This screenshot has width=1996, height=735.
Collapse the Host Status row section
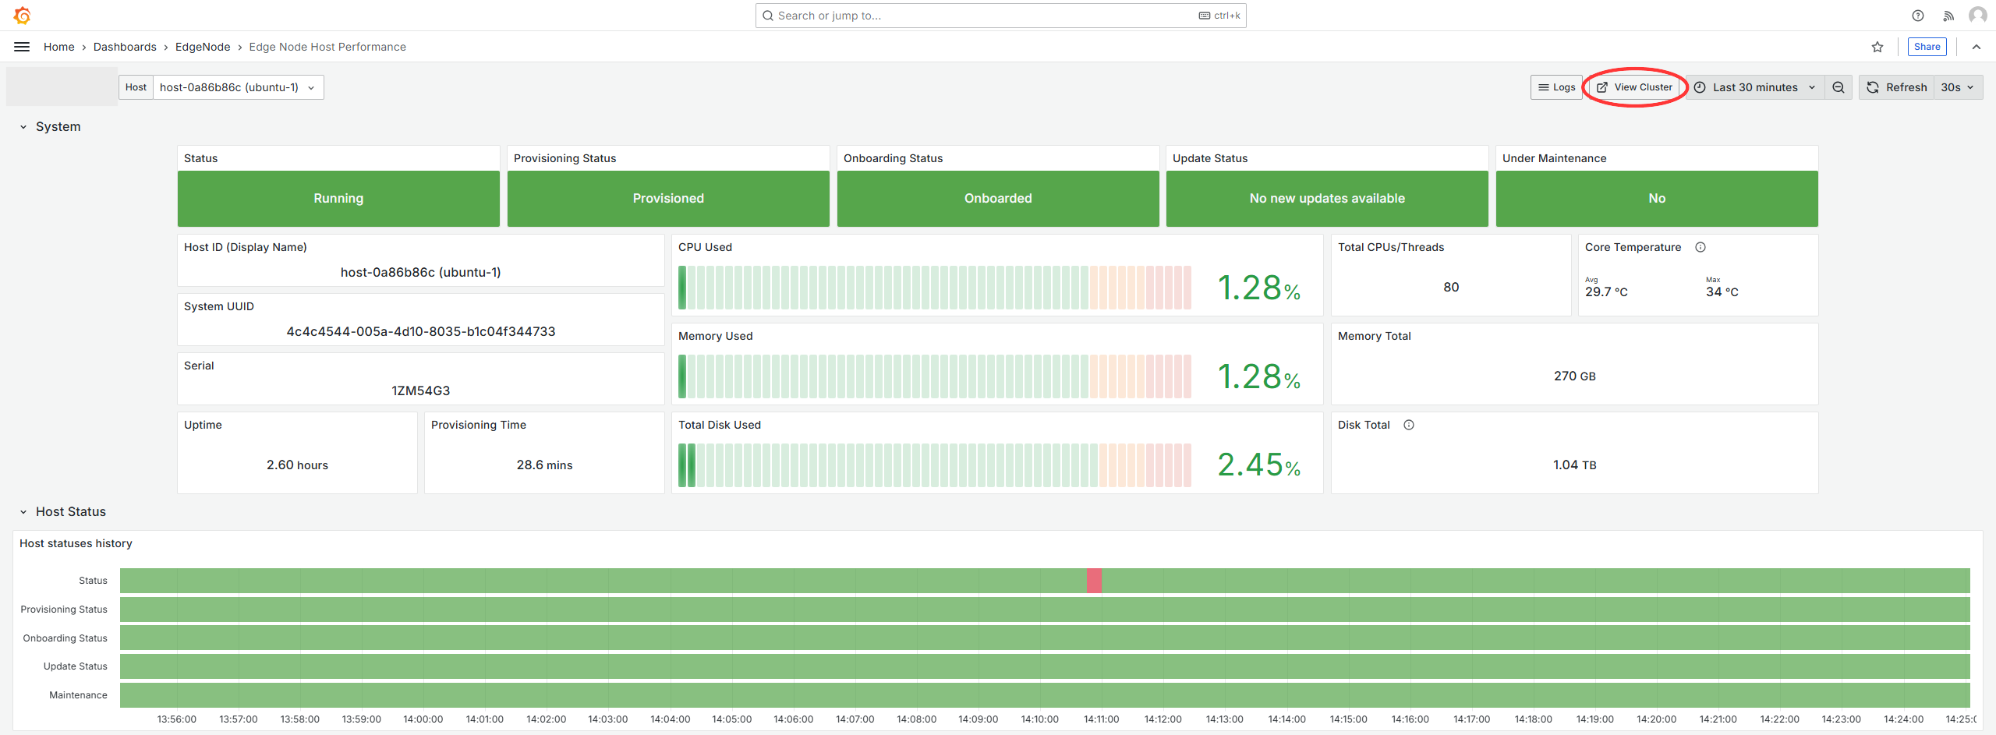pyautogui.click(x=23, y=512)
